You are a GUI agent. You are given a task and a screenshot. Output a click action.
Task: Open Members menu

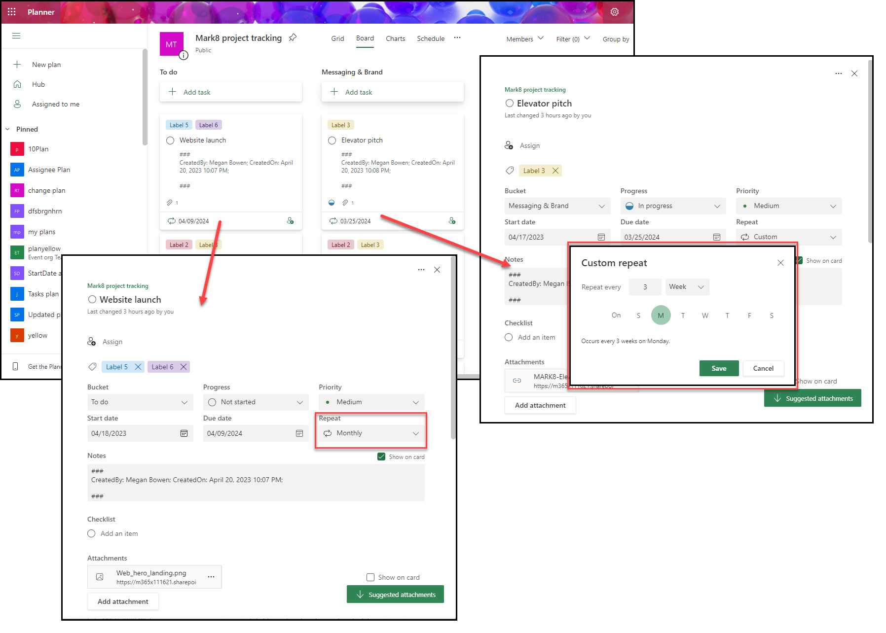(525, 39)
